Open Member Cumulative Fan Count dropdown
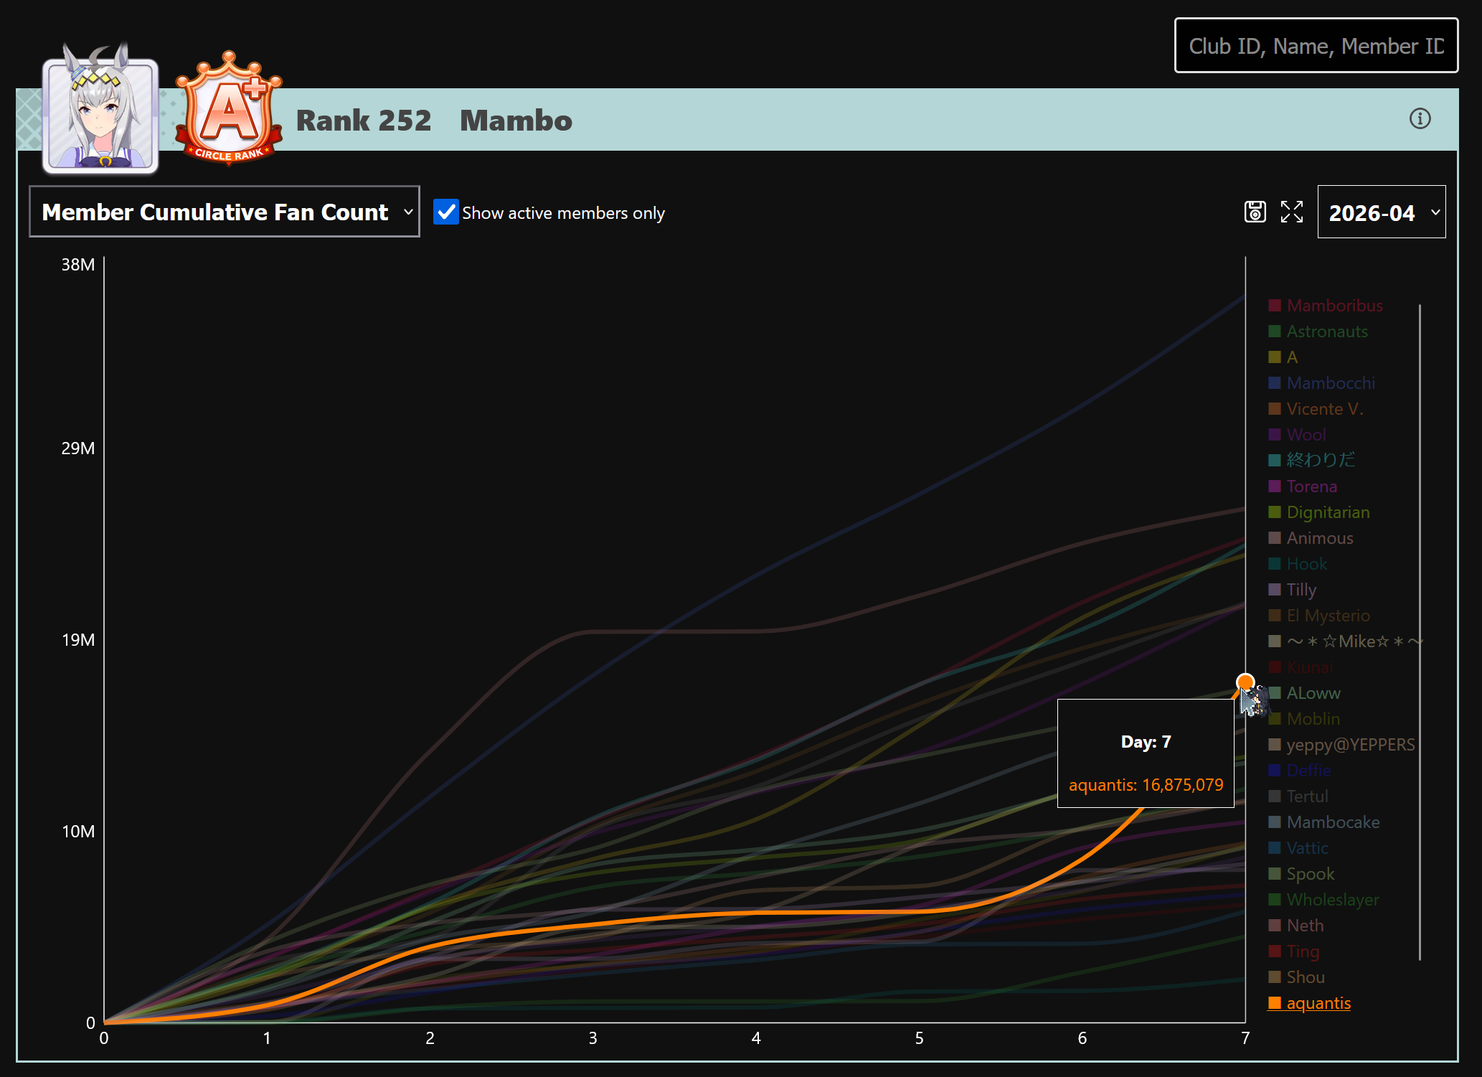Viewport: 1482px width, 1077px height. pyautogui.click(x=225, y=212)
